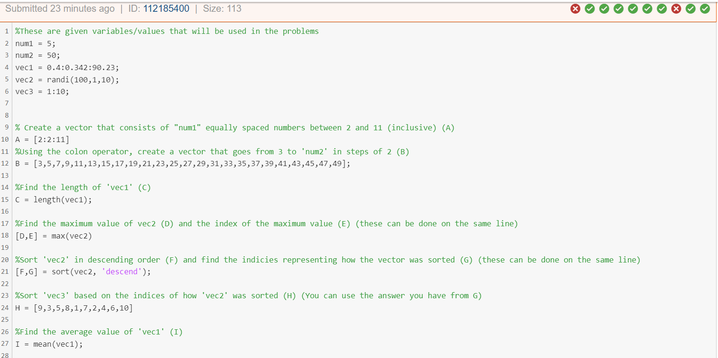The height and width of the screenshot is (358, 718).
Task: Click the fifth green check status icon
Action: [x=633, y=8]
